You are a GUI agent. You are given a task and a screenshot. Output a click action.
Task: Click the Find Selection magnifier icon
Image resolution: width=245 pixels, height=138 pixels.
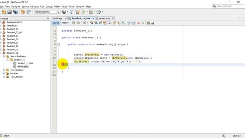tap(91, 23)
